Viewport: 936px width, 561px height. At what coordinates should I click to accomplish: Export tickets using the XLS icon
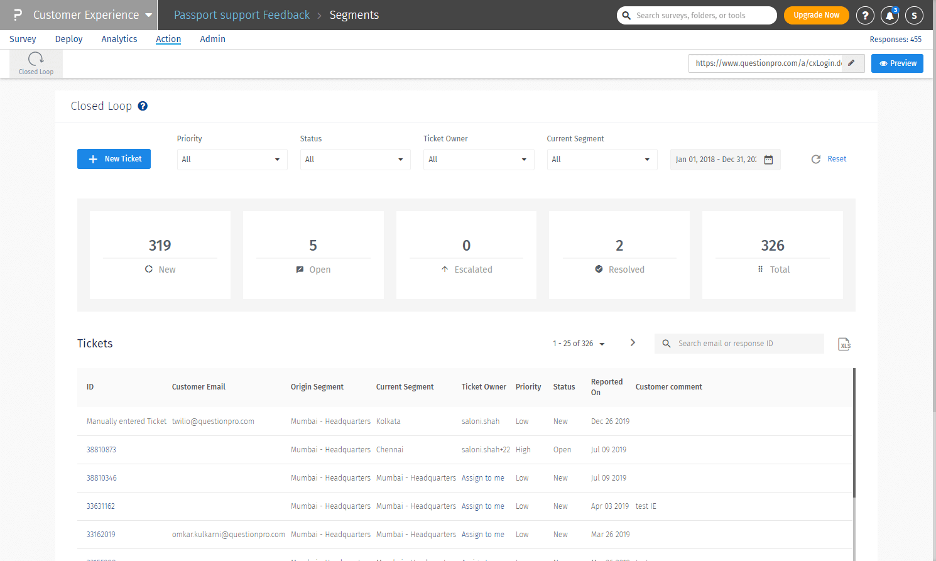click(x=844, y=344)
